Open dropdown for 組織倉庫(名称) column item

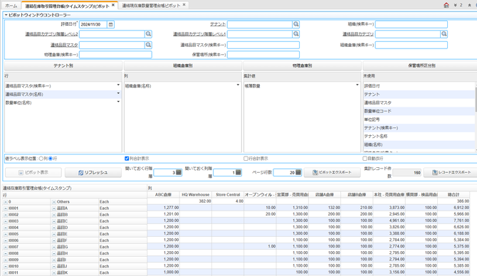[238, 85]
